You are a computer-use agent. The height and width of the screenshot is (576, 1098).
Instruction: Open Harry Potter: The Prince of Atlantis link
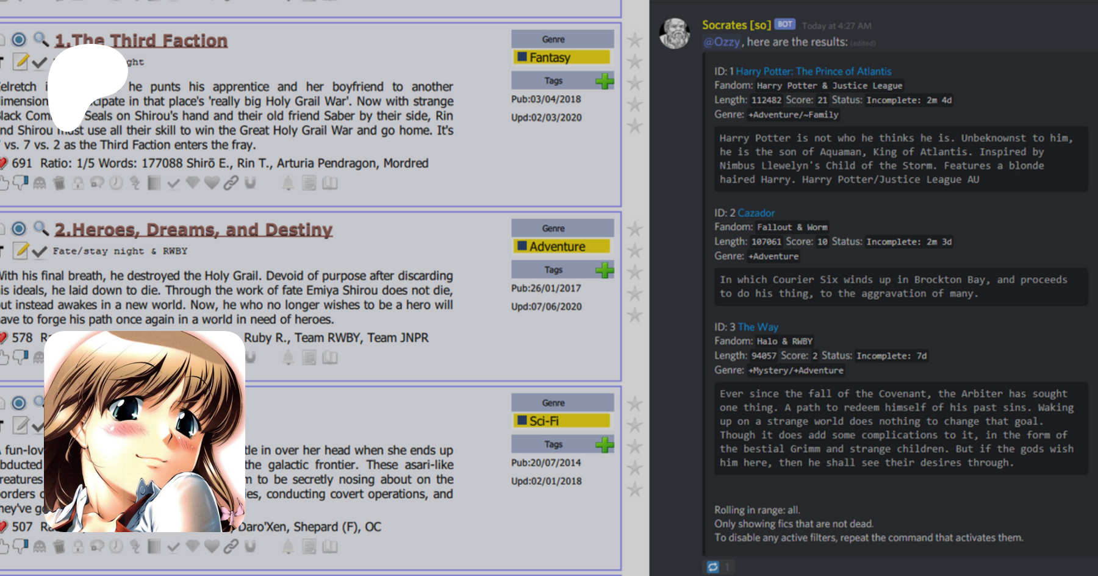813,71
